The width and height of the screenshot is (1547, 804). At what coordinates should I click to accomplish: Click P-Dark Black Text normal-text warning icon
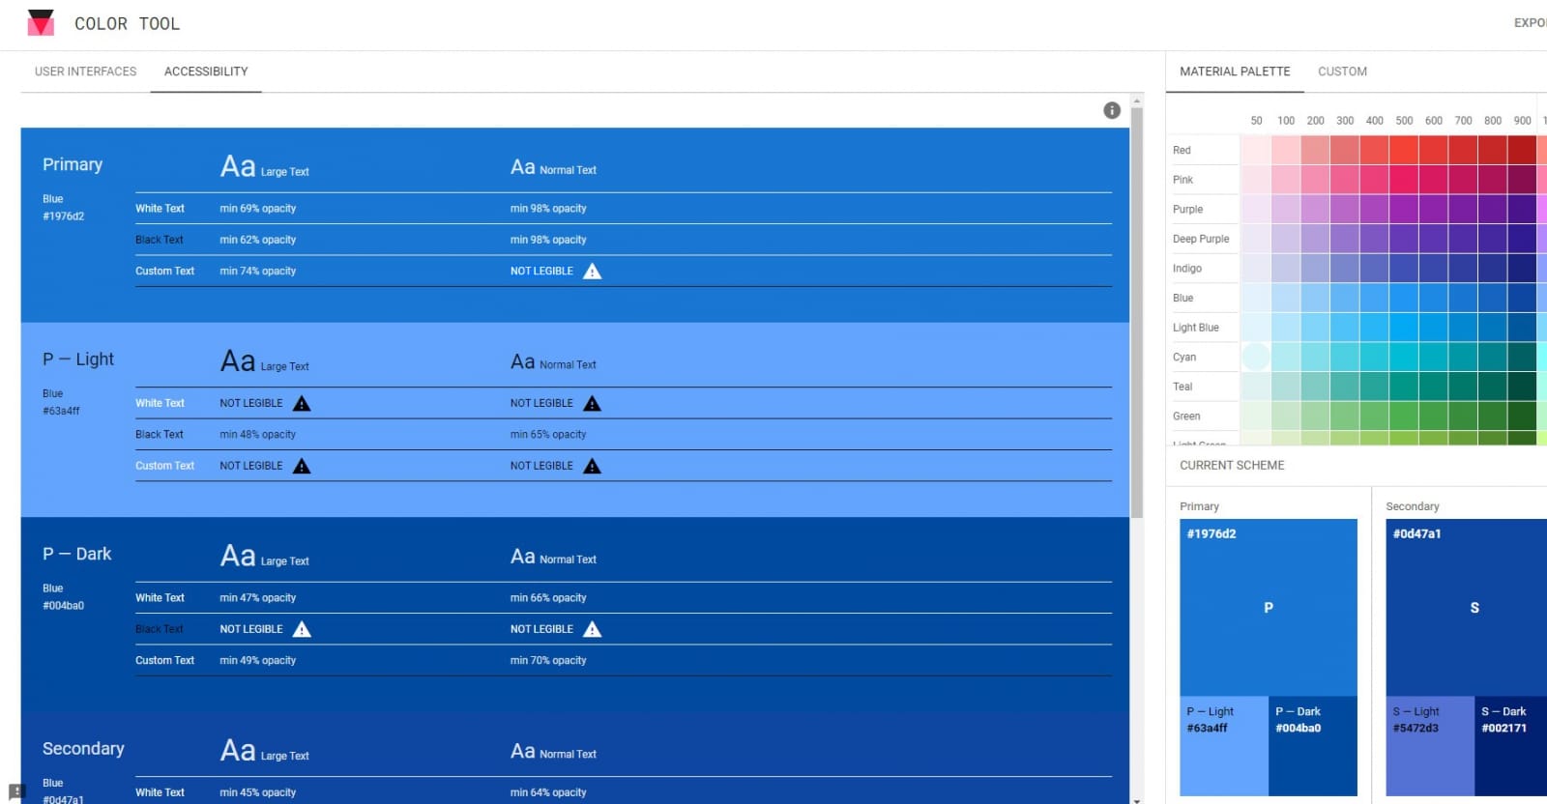pyautogui.click(x=593, y=629)
